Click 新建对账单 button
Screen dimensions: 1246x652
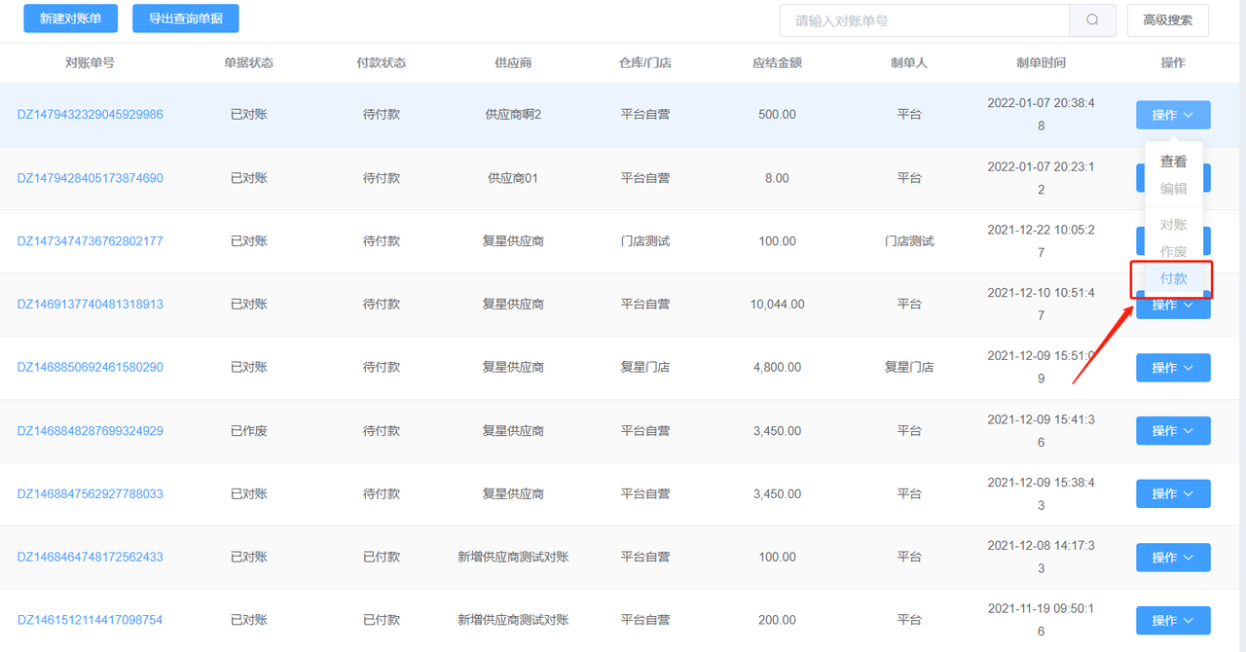tap(69, 18)
